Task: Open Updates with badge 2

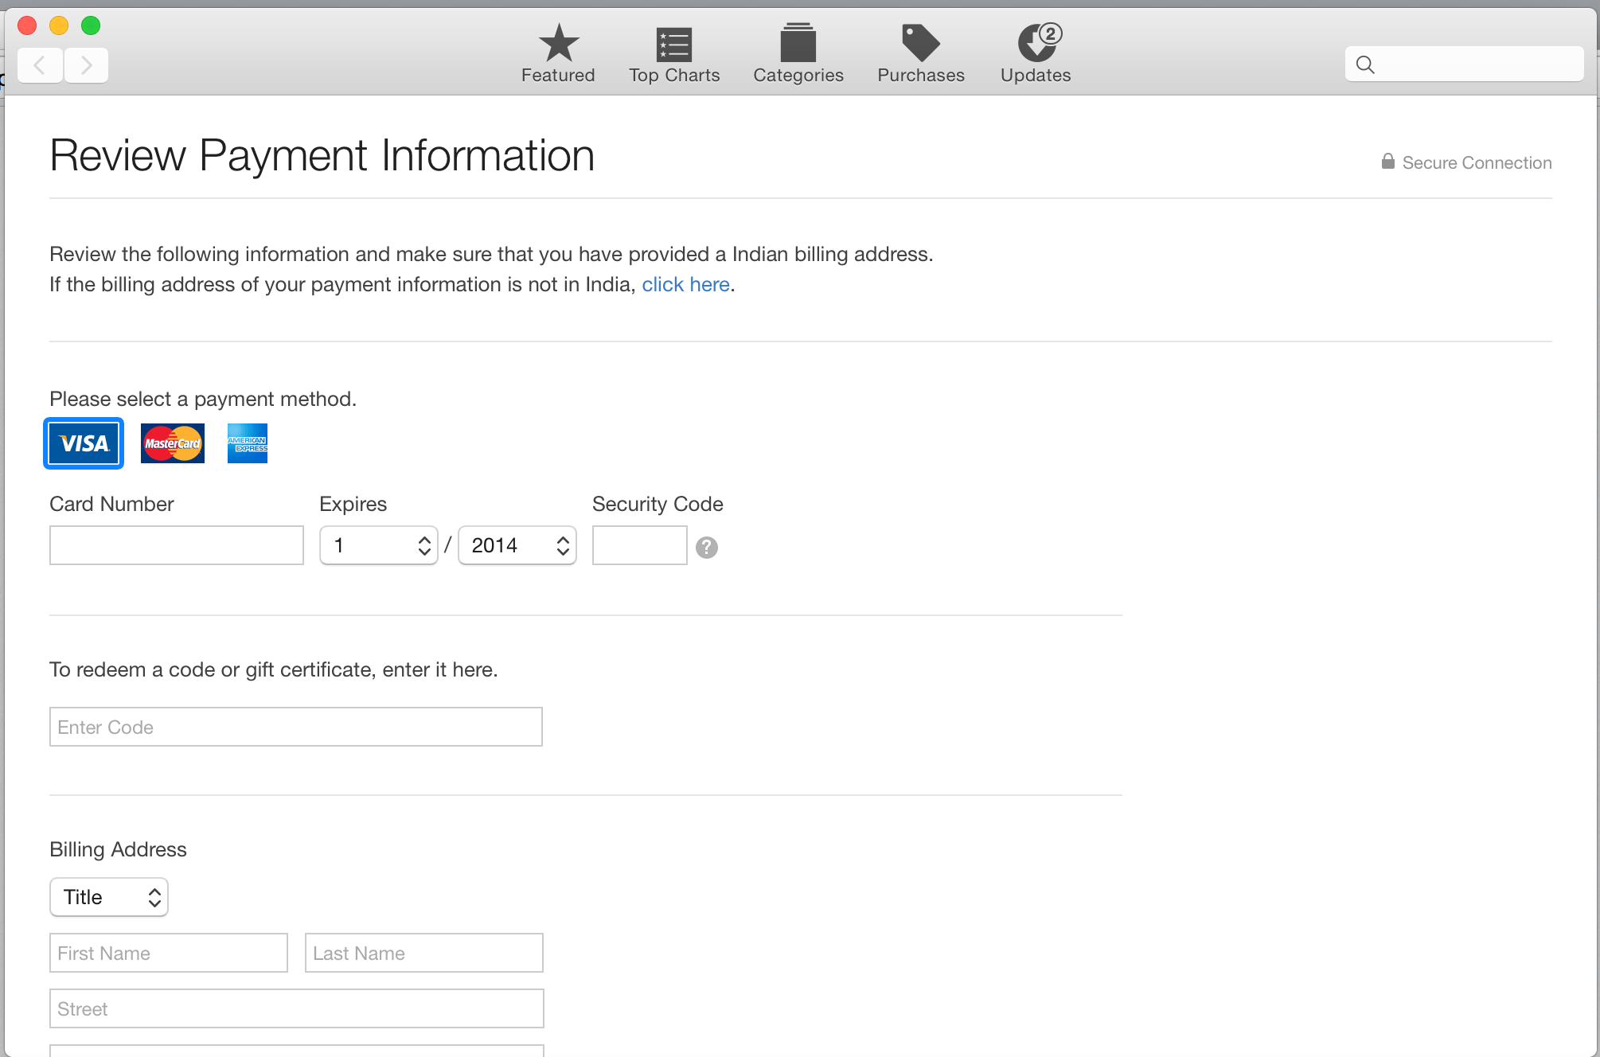Action: pos(1036,44)
